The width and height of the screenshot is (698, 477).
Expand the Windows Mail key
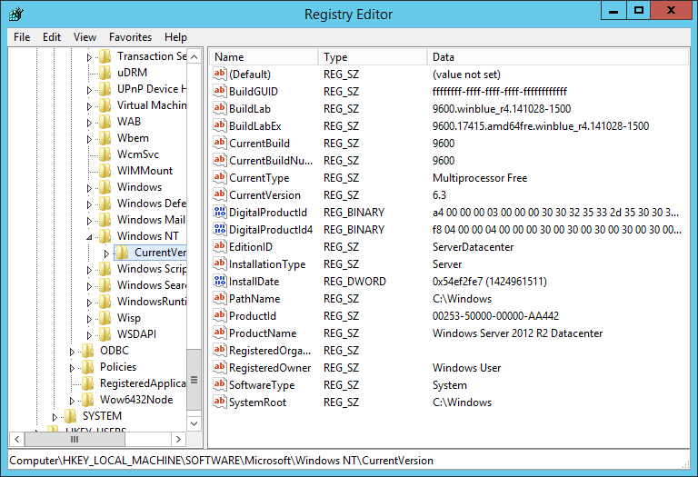[x=89, y=220]
